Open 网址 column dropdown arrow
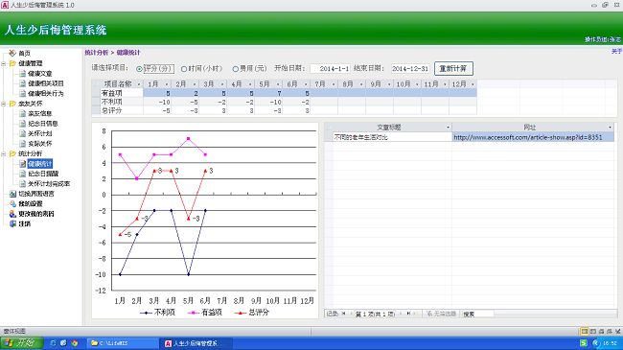Viewport: 623px width, 350px height. (x=610, y=128)
